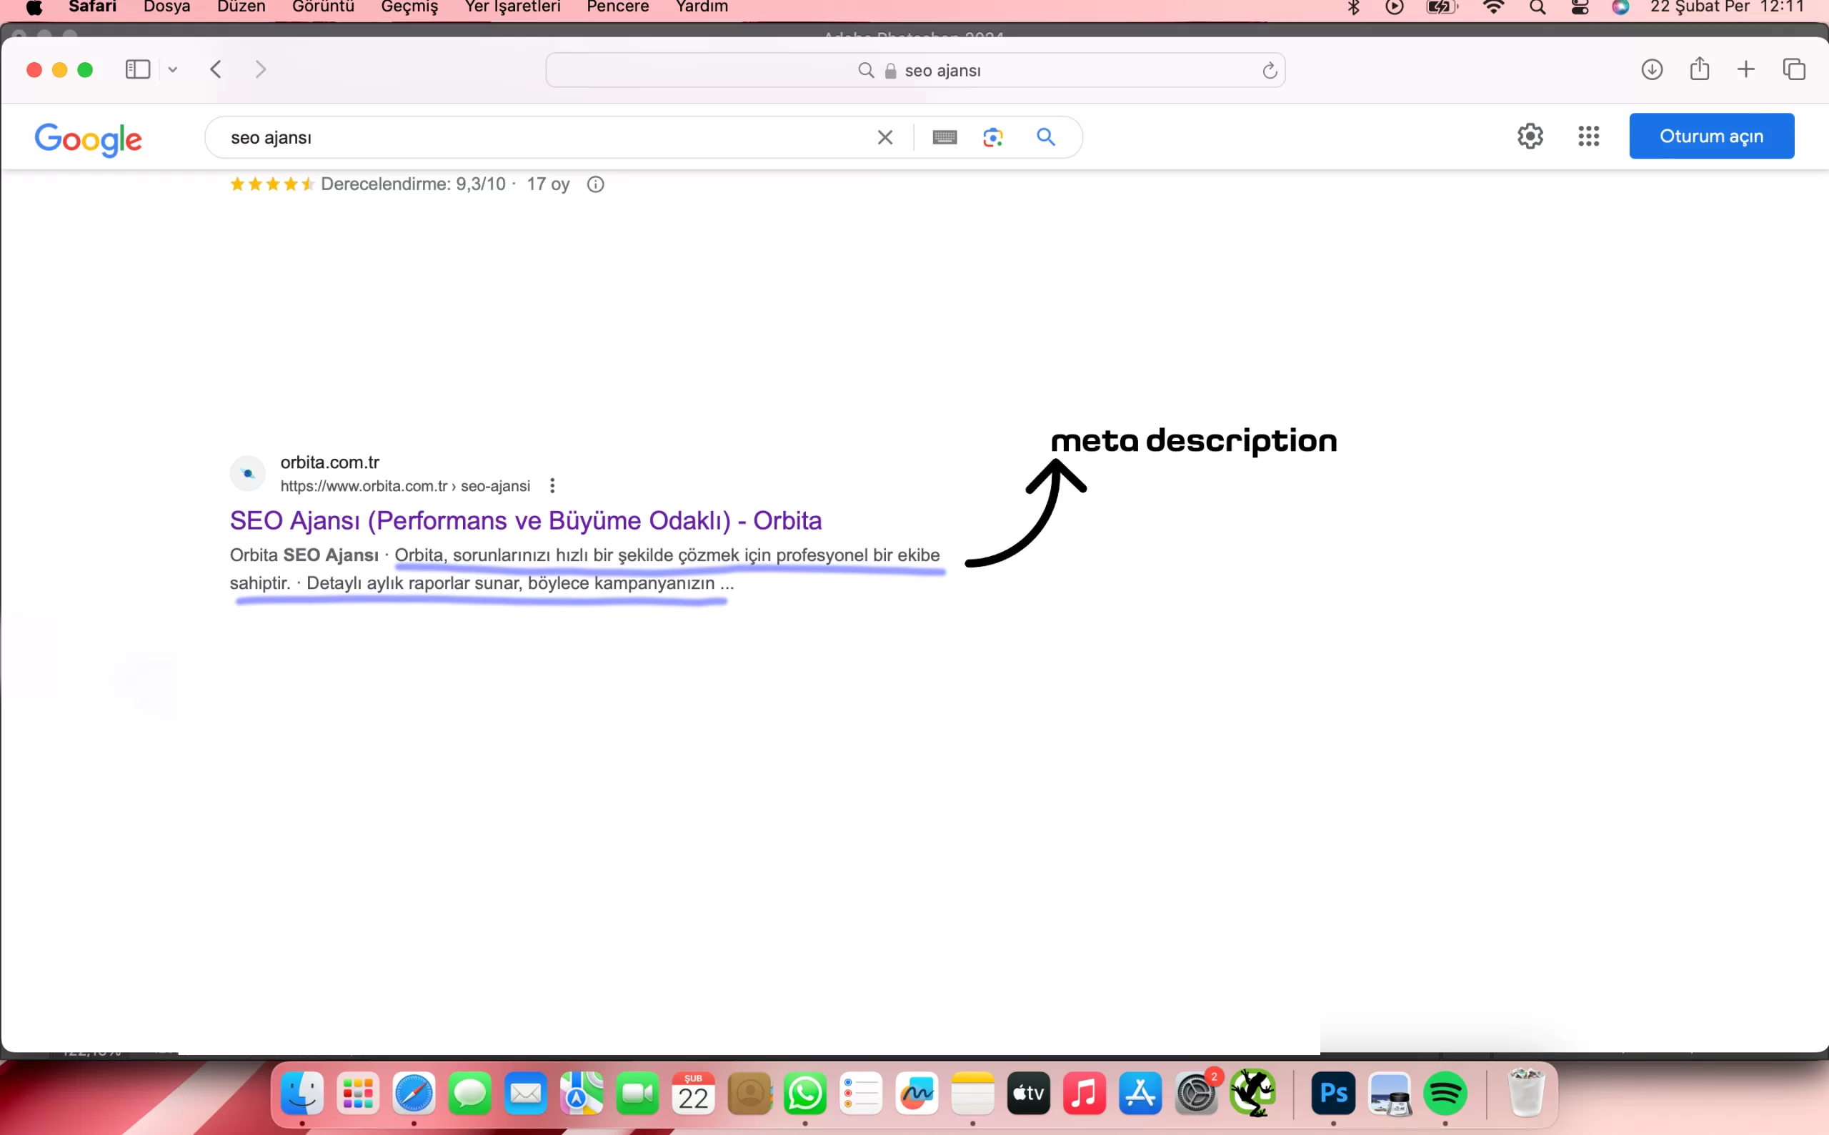Click the Siri icon in menu bar
The width and height of the screenshot is (1829, 1135).
tap(1620, 8)
